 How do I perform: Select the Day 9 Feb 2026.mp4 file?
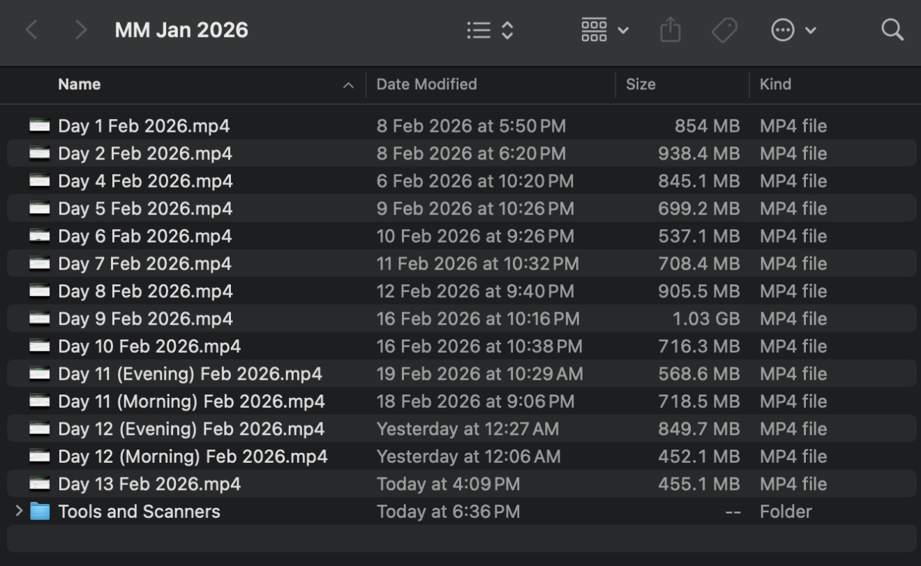[145, 319]
